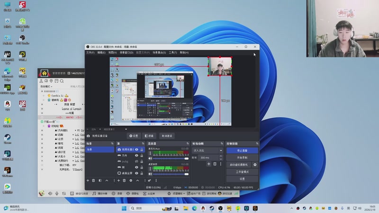The height and width of the screenshot is (213, 379).
Task: Open virtual camera settings gear icon
Action: pyautogui.click(x=255, y=165)
